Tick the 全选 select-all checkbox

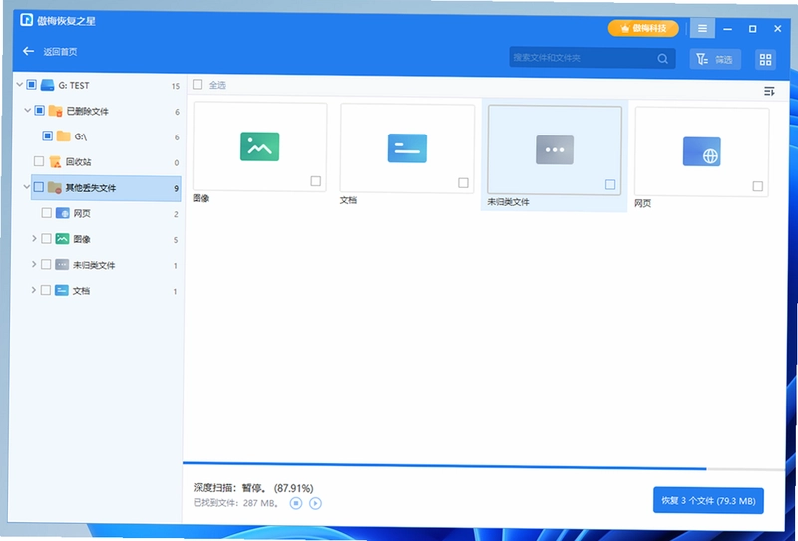point(198,85)
